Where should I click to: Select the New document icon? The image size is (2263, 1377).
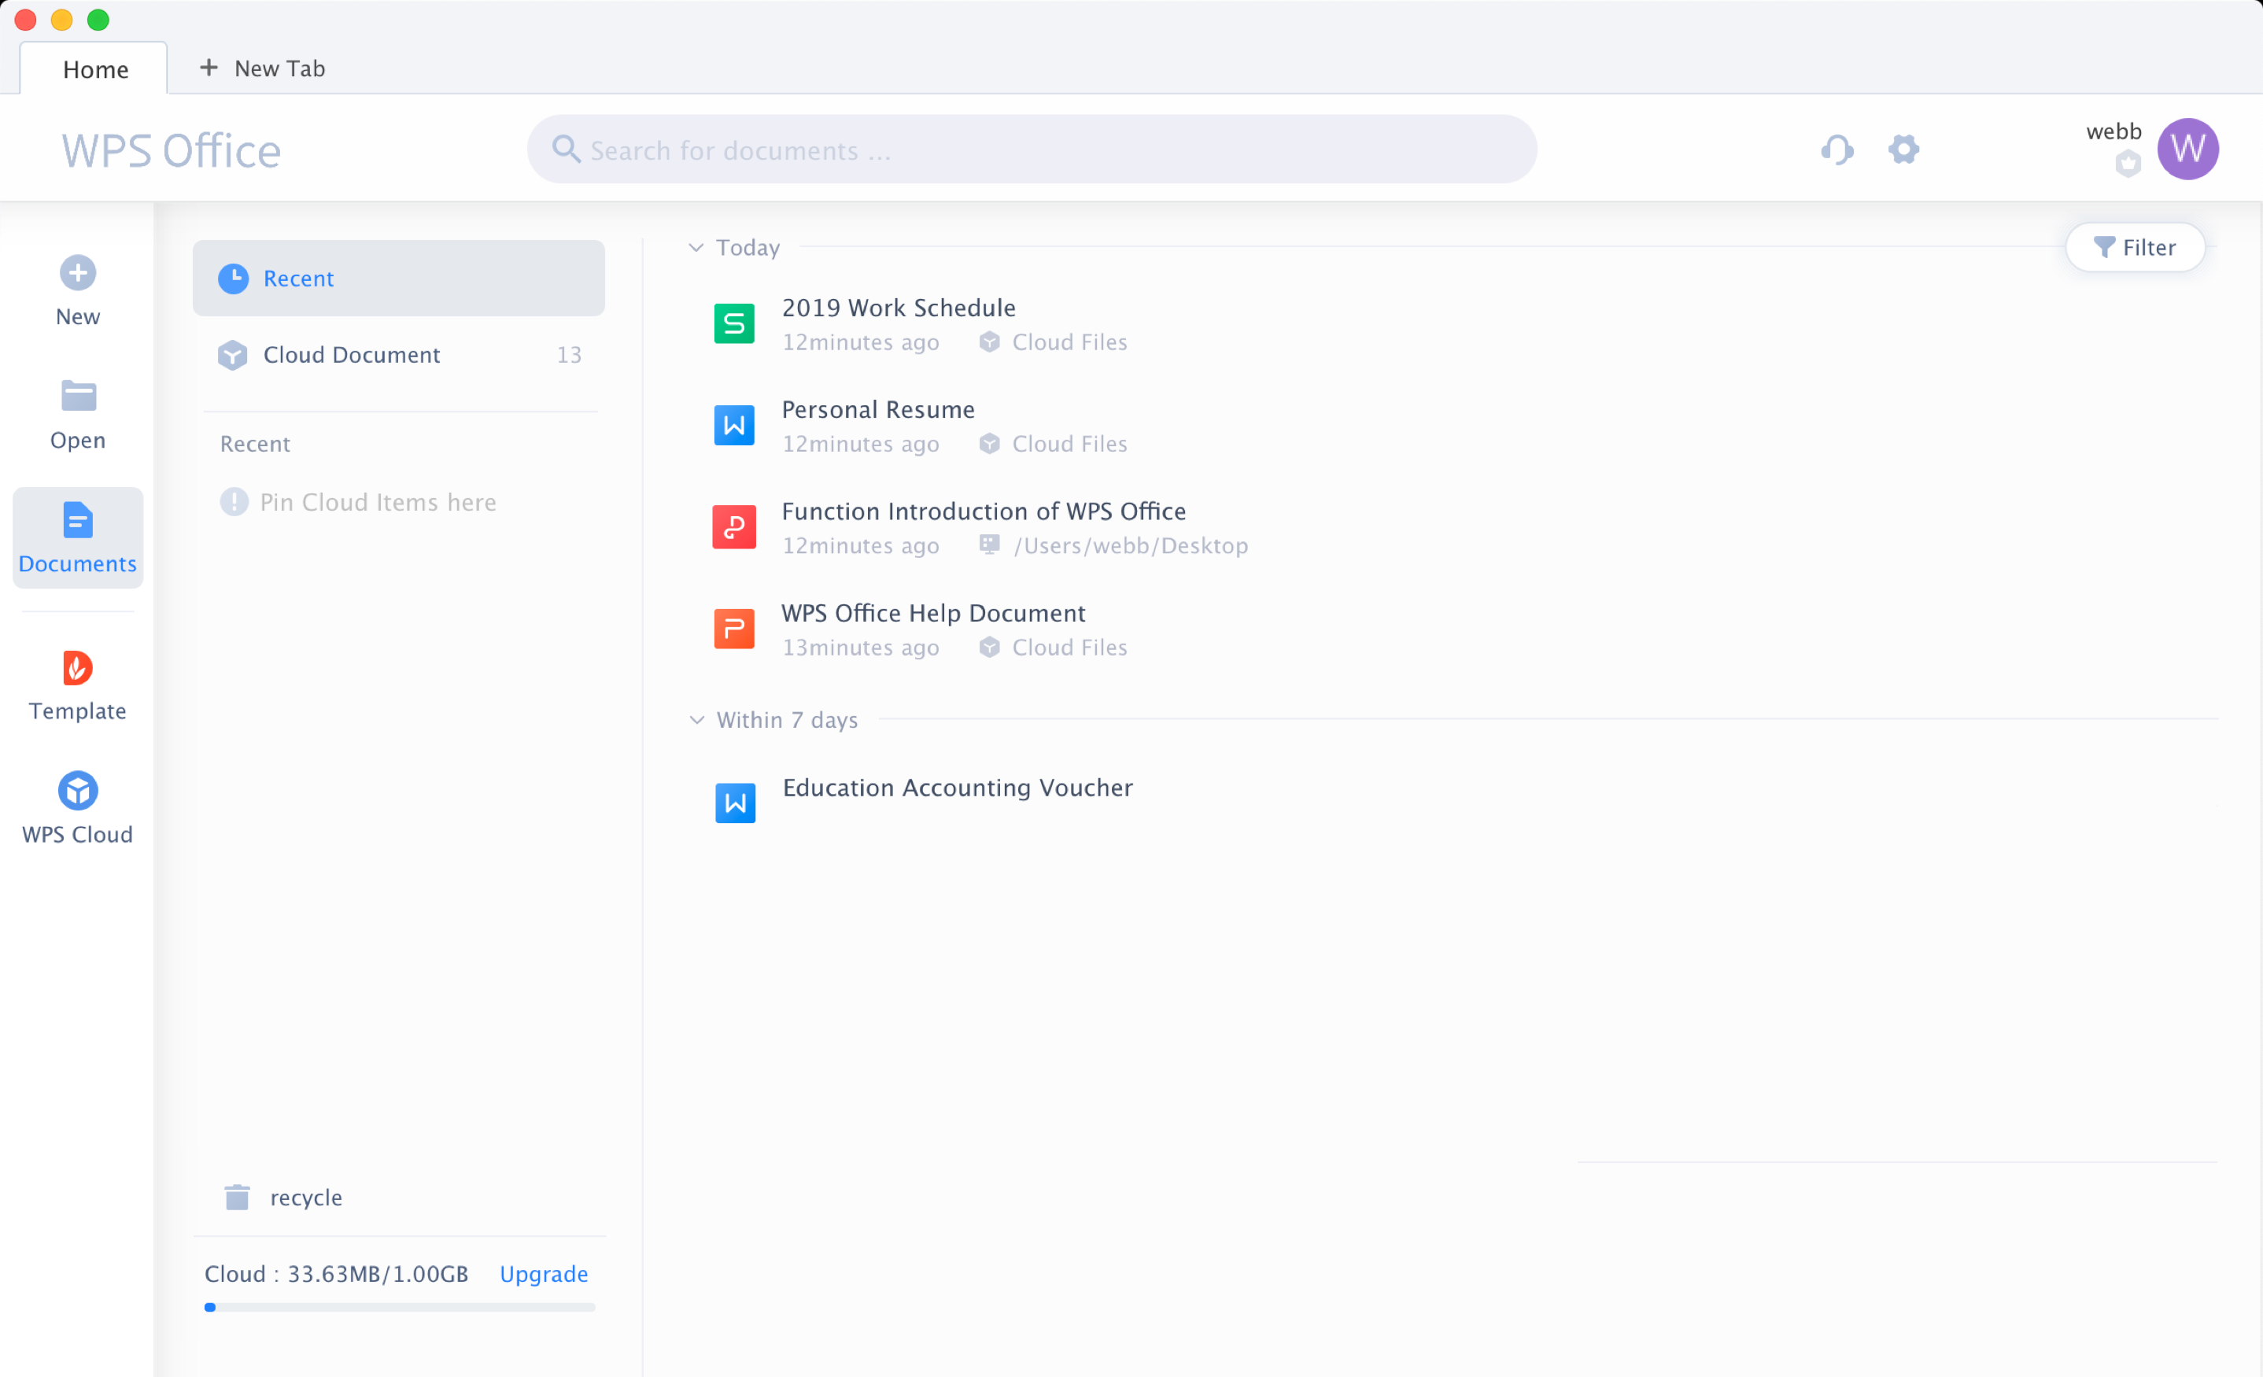pos(78,271)
